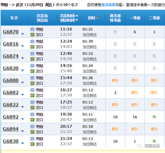Click the WeChat logo watermark
Viewport: 165px width, 153px height.
pos(139,146)
